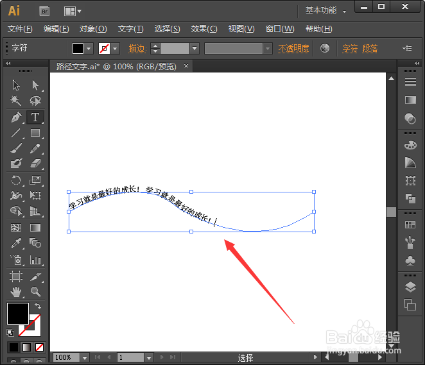Select the Pencil tool
Viewport: 425px width, 365px height.
(x=35, y=148)
